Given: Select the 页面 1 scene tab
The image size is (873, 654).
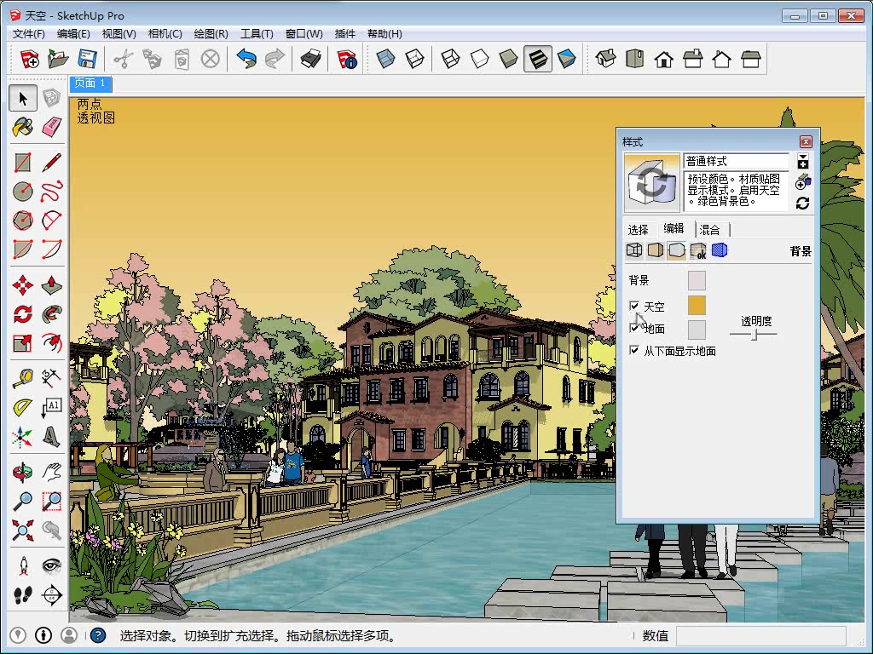Looking at the screenshot, I should [90, 83].
